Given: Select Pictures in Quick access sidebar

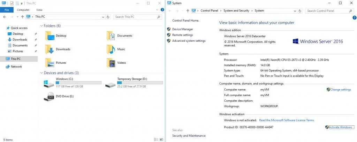Looking at the screenshot, I should click(18, 51).
